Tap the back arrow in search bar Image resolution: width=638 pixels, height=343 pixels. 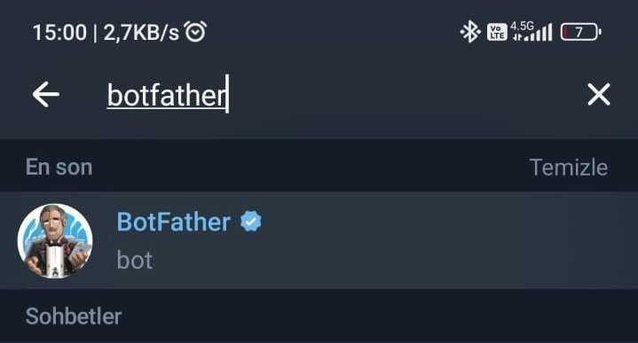[x=46, y=94]
